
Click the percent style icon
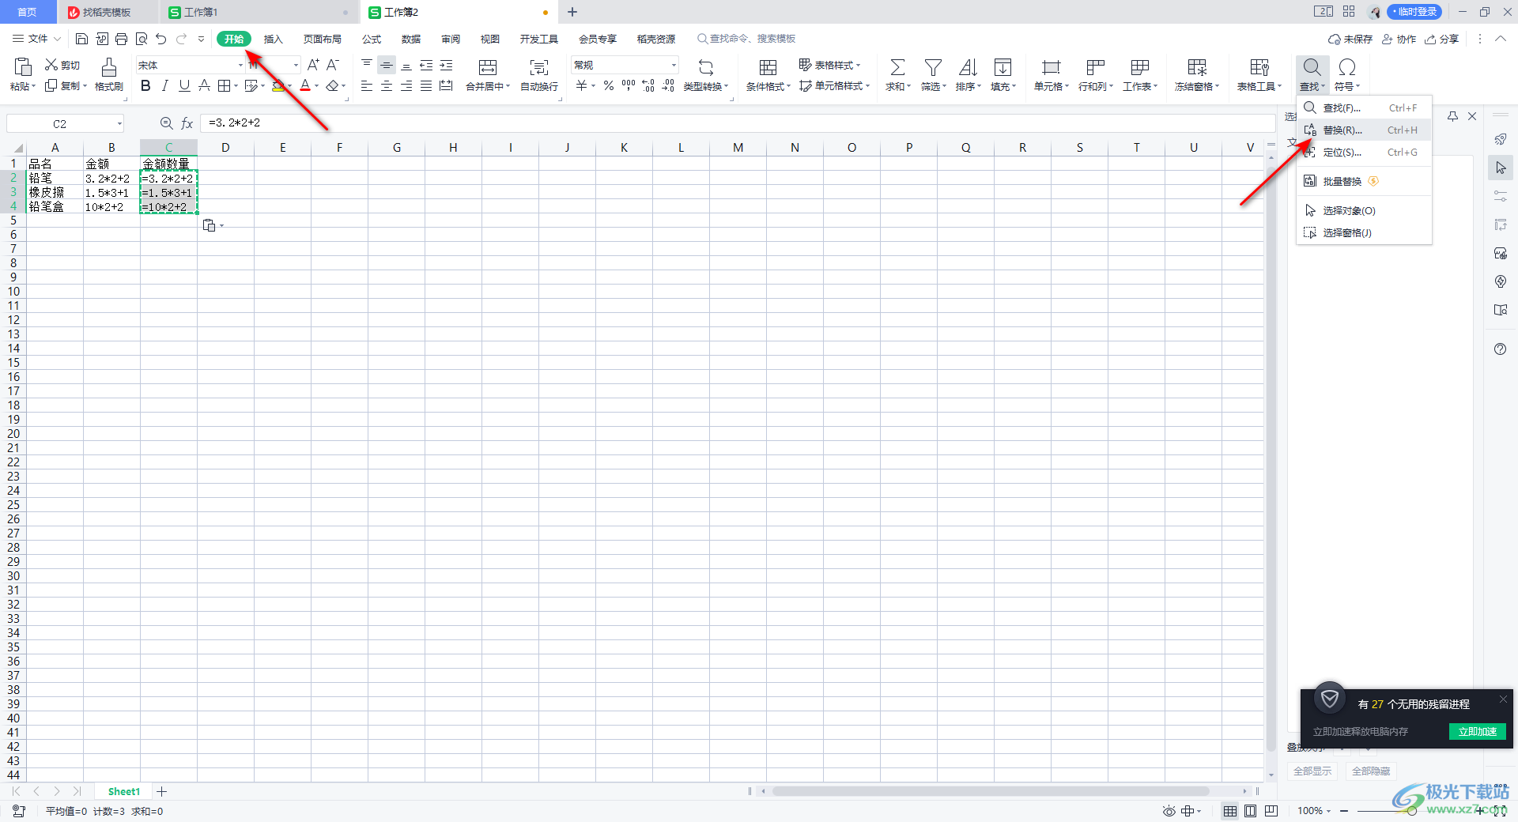pyautogui.click(x=609, y=85)
